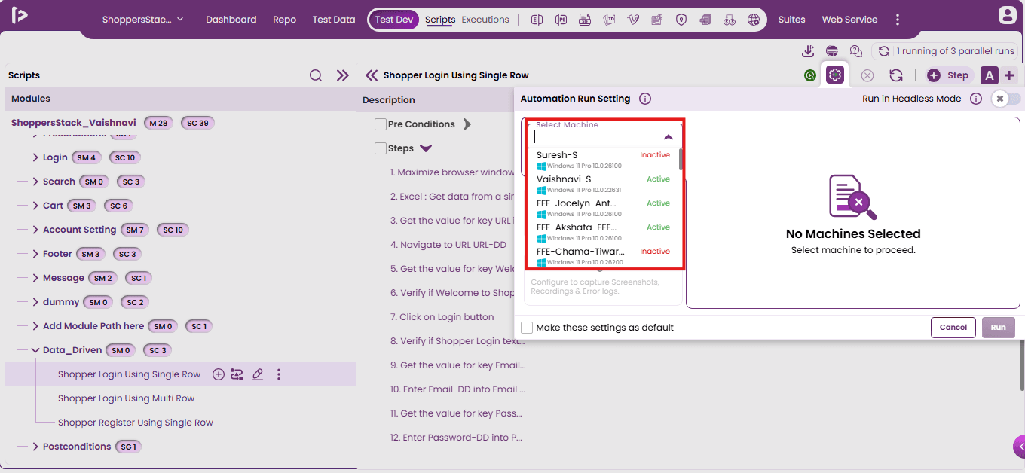Image resolution: width=1025 pixels, height=473 pixels.
Task: Open the Variables (V) icon
Action: coord(633,20)
